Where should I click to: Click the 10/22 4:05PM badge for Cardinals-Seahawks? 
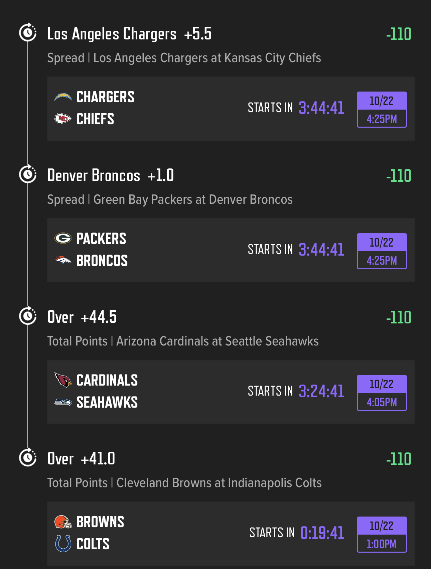[x=382, y=393]
